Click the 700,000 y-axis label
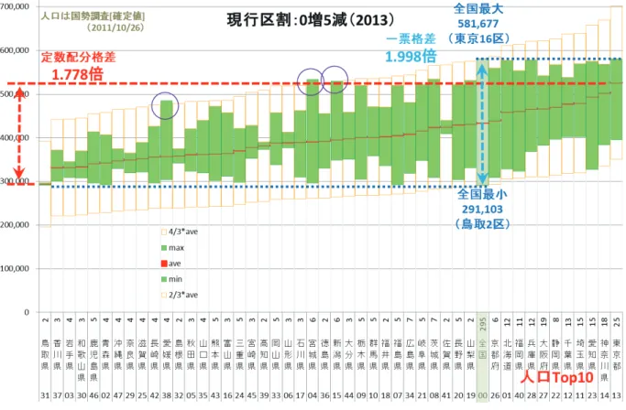 (x=15, y=6)
